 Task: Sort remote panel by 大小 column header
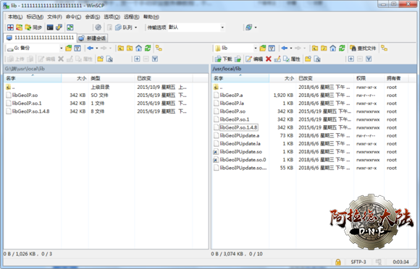[x=282, y=78]
